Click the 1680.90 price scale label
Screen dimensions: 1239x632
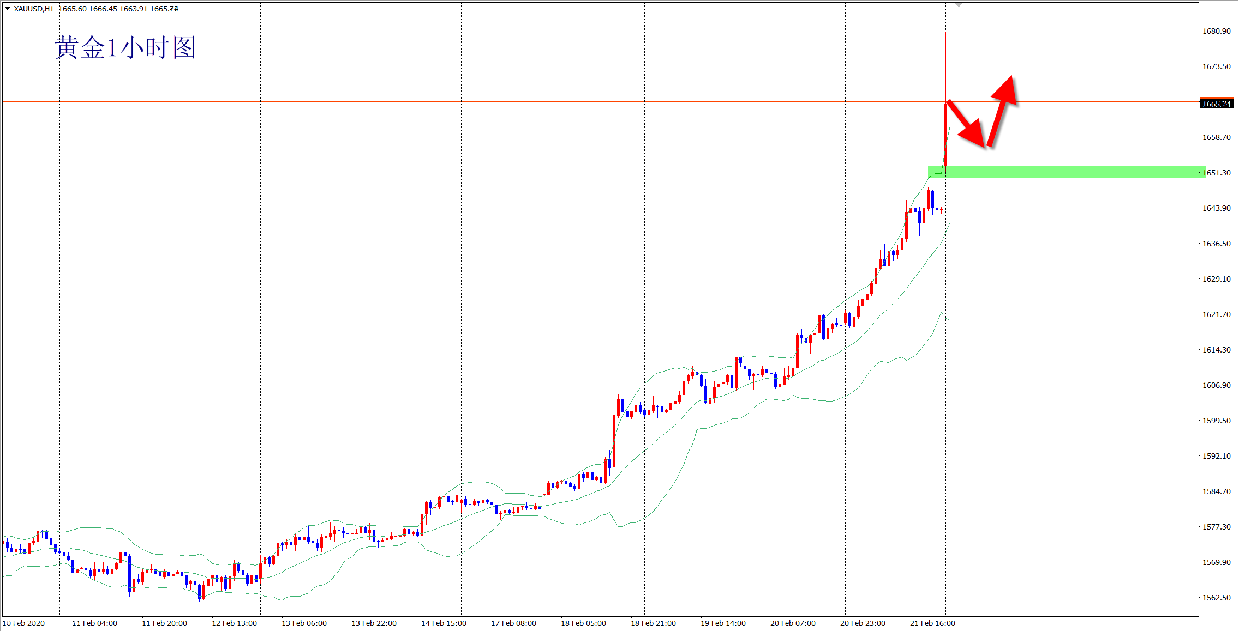[1217, 31]
